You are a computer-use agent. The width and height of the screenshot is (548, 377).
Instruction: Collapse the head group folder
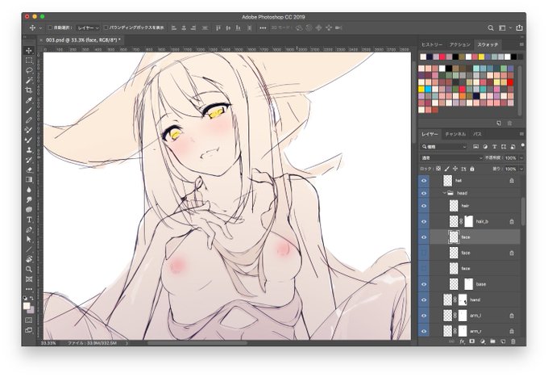445,193
